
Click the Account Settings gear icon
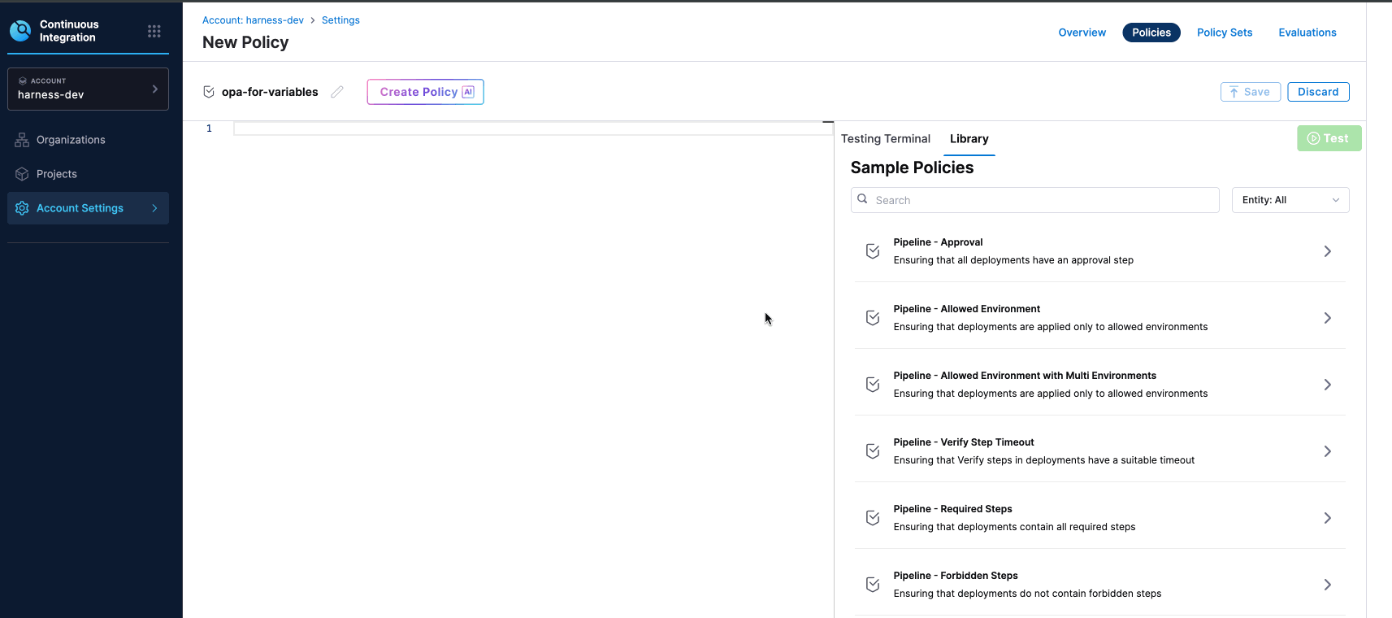(x=22, y=208)
